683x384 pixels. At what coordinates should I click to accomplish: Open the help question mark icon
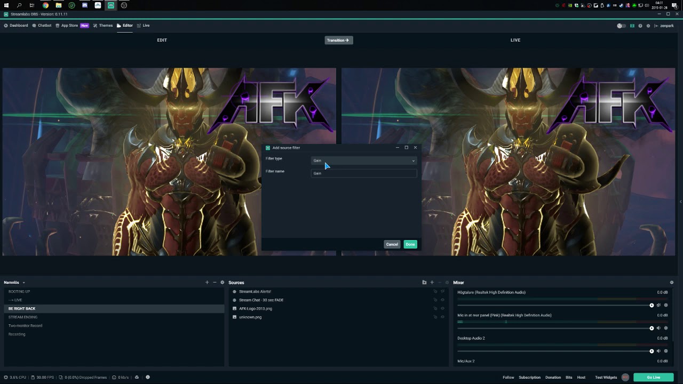640,26
